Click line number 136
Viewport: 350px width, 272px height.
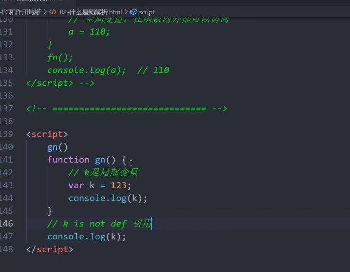(6, 96)
